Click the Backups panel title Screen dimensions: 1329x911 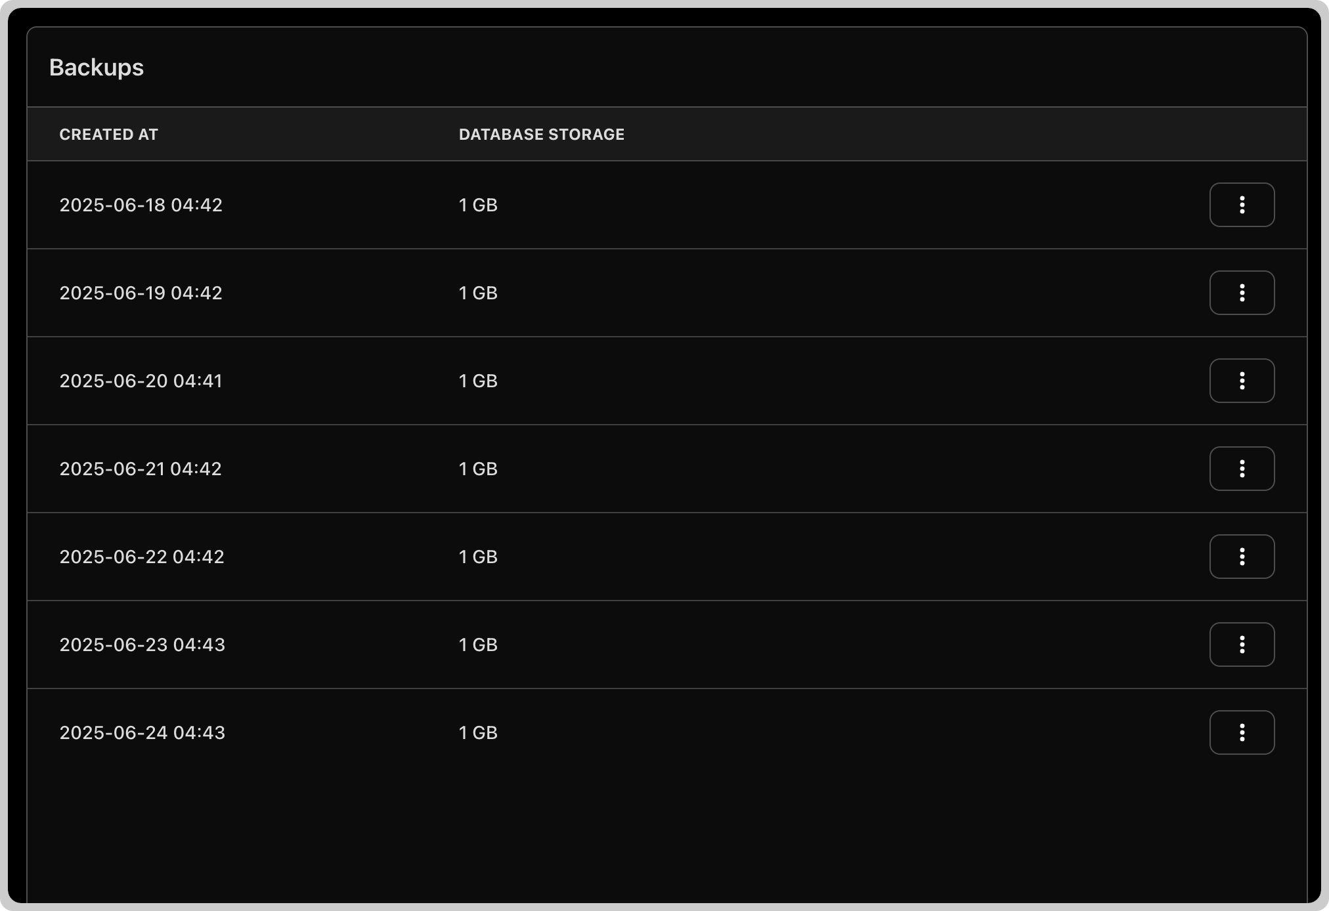pyautogui.click(x=97, y=68)
